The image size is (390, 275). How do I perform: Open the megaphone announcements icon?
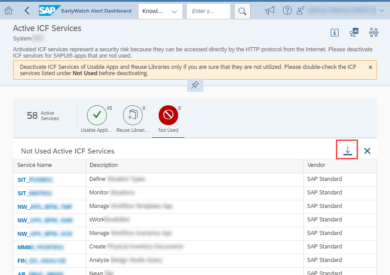[270, 11]
